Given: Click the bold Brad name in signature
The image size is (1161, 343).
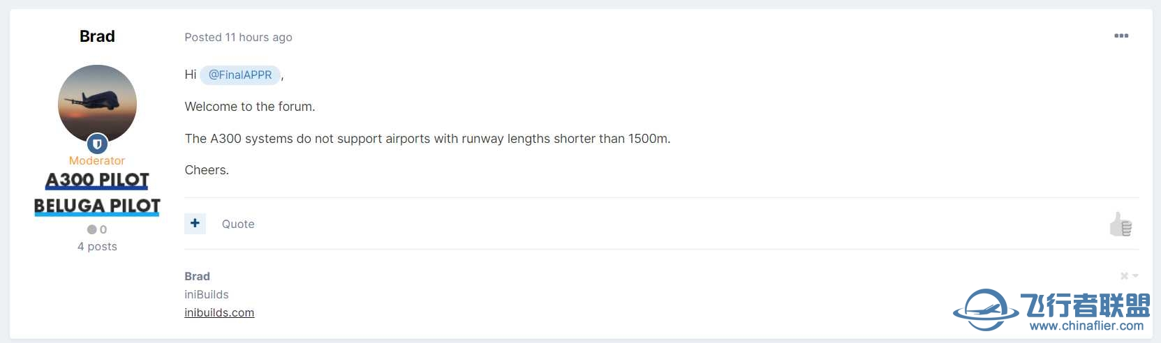Looking at the screenshot, I should tap(197, 276).
